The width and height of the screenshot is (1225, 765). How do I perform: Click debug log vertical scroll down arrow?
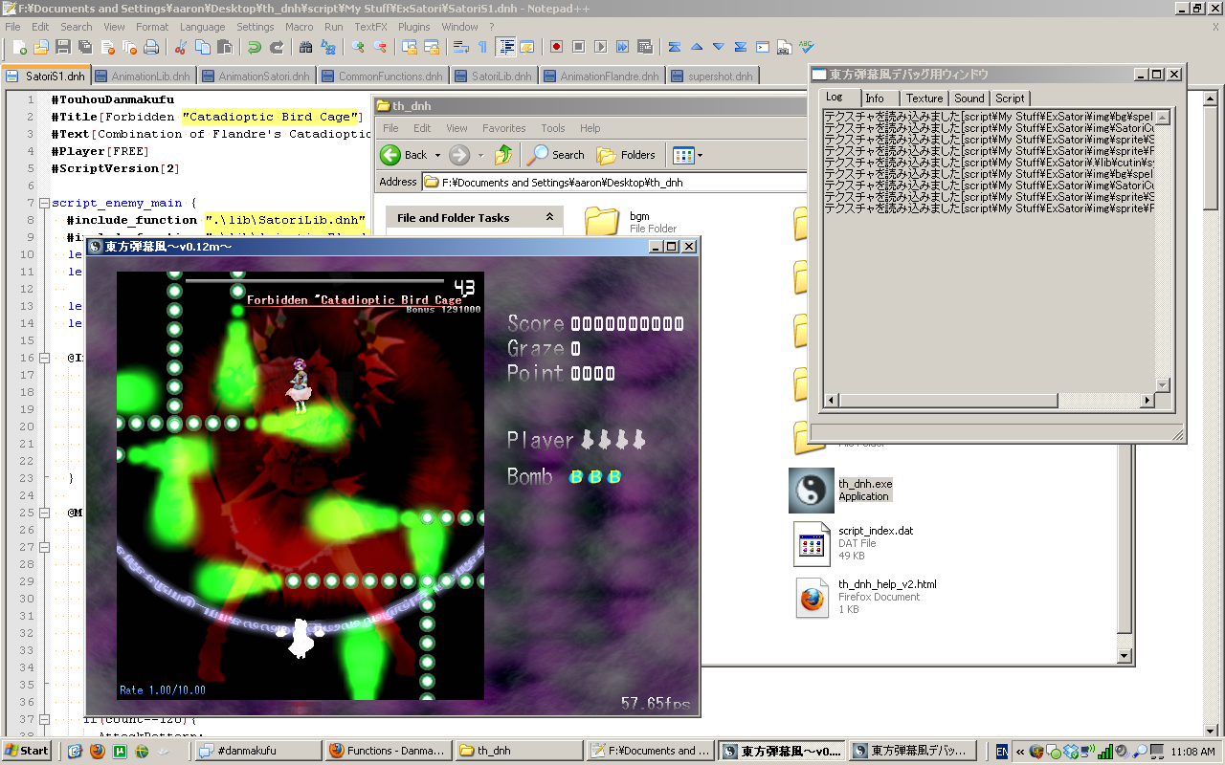click(x=1163, y=385)
